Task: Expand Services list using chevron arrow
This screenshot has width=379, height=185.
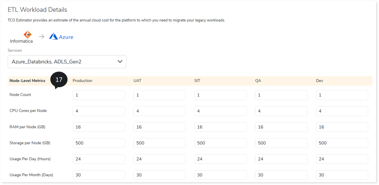Action: (120, 62)
